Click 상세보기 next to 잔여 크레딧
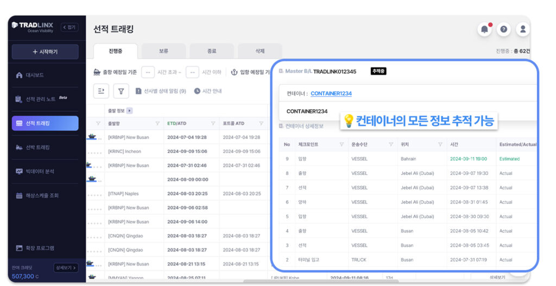 pyautogui.click(x=66, y=268)
